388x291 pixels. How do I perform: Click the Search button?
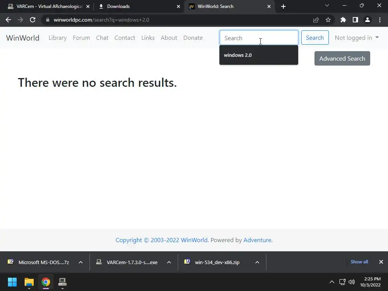pyautogui.click(x=315, y=38)
